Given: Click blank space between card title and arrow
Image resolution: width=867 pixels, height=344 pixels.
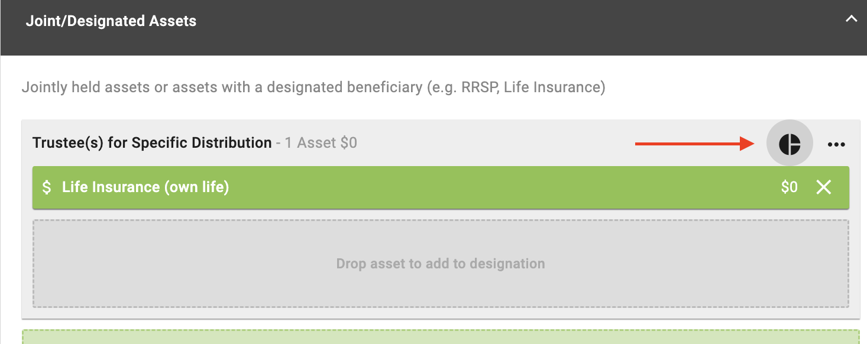Looking at the screenshot, I should (x=497, y=144).
